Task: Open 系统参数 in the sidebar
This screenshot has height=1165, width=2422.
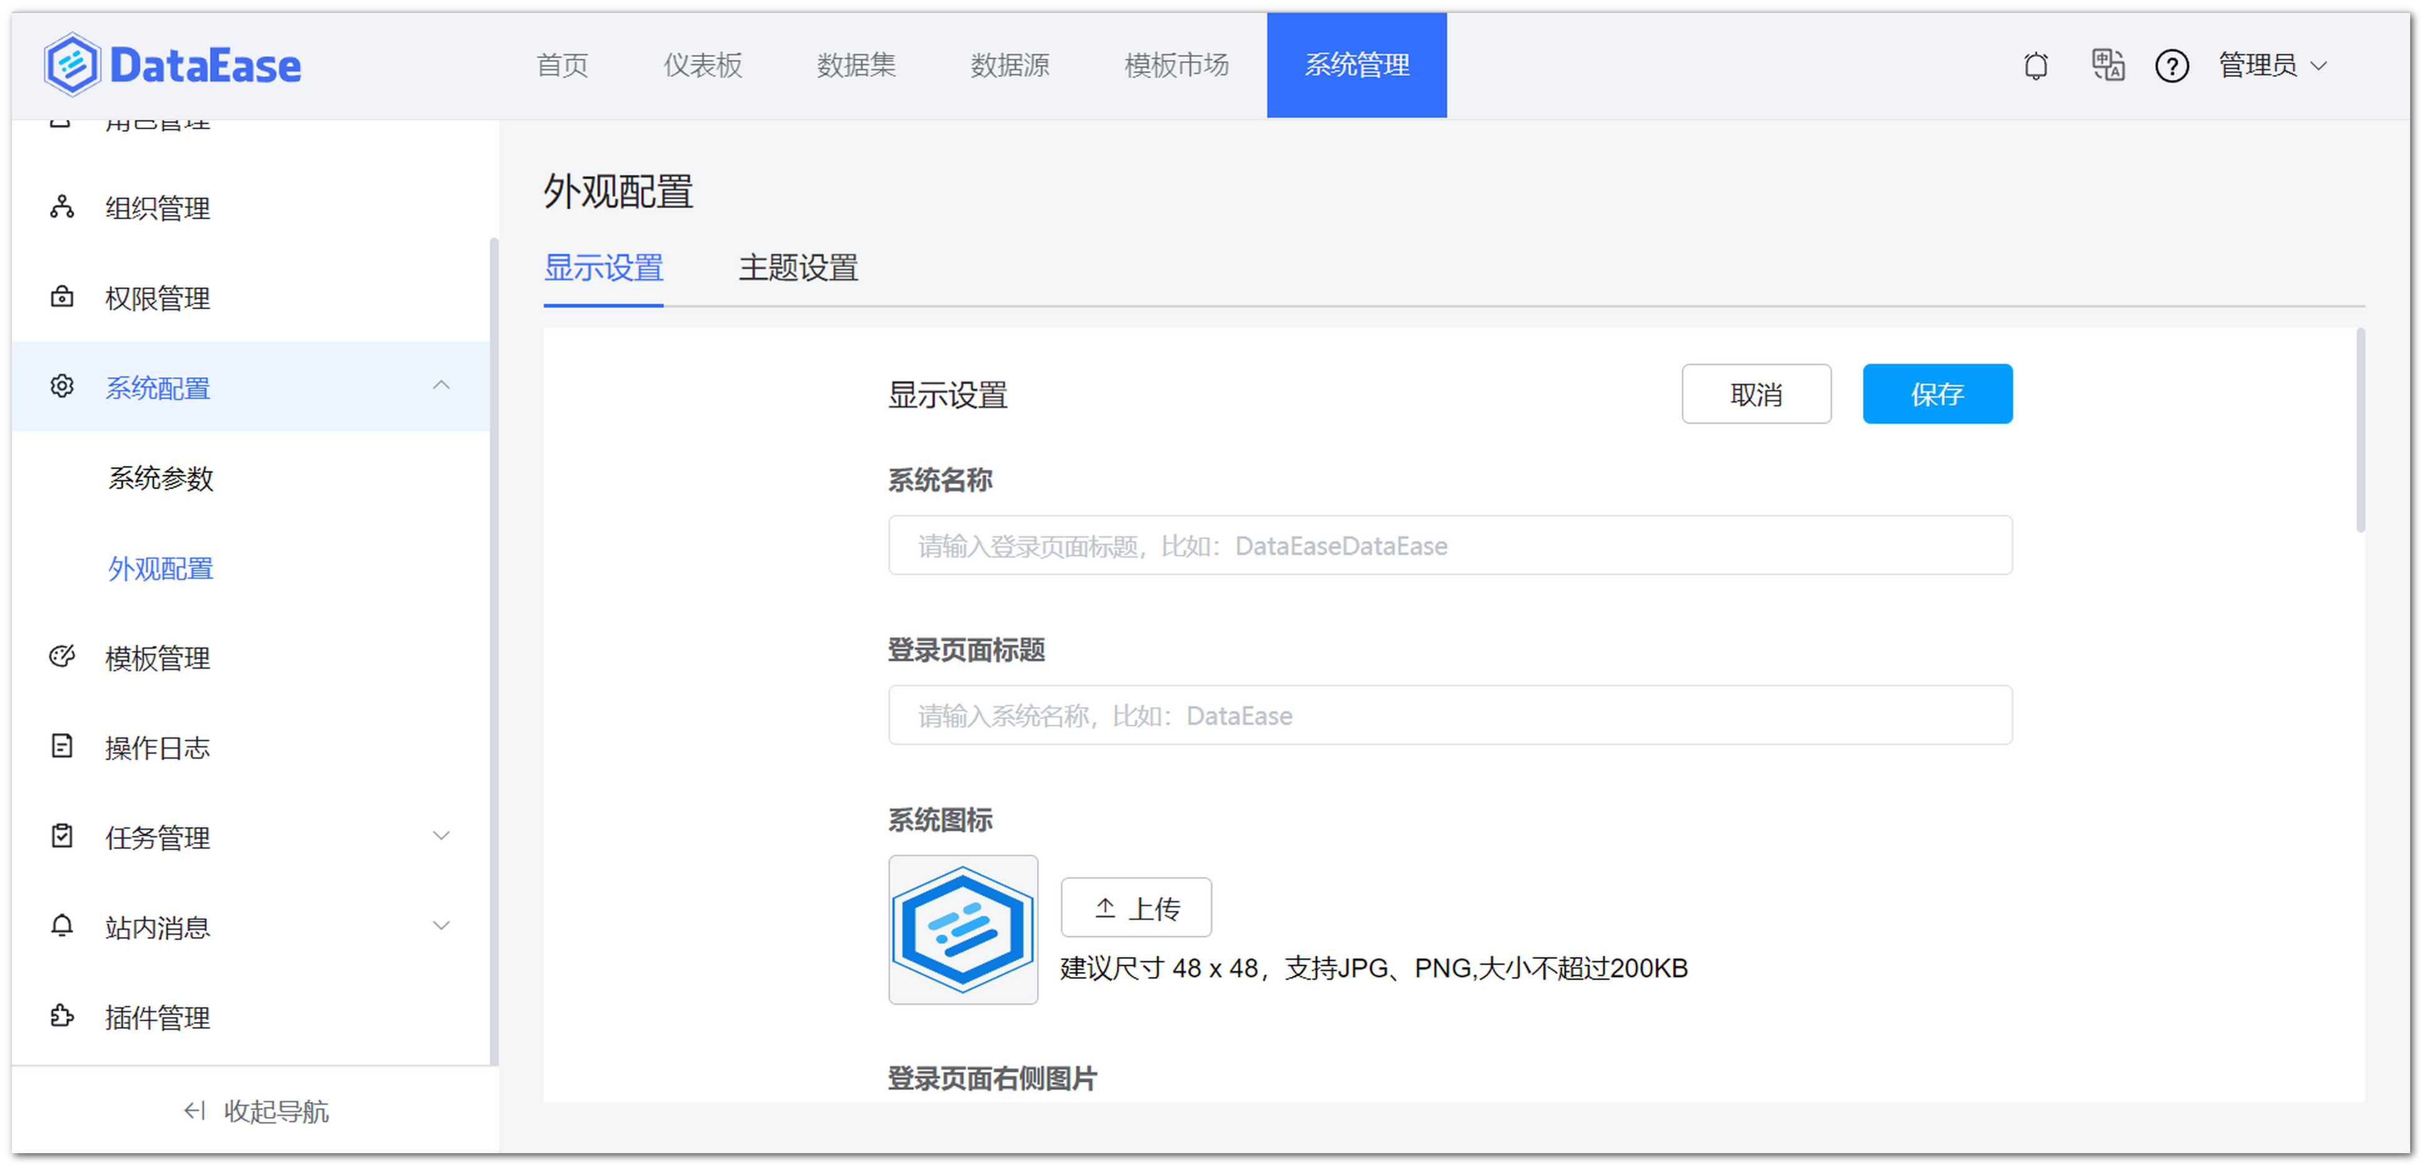Action: [x=161, y=478]
